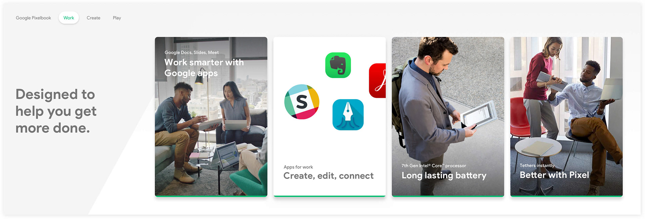Open the Work smarter with Google apps card
Viewport: 645px width, 219px height.
click(211, 117)
